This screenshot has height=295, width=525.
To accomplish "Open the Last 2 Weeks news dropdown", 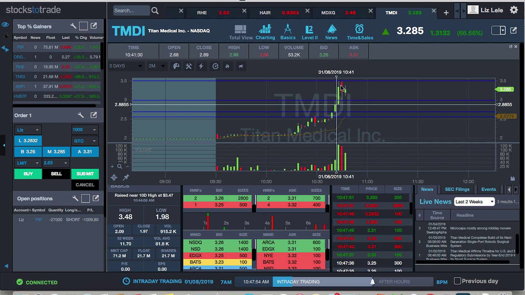I will click(474, 202).
